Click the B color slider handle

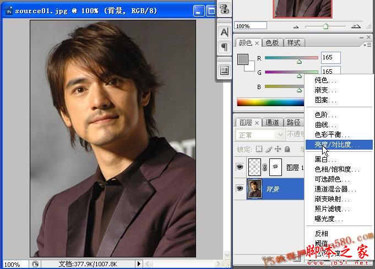299,90
